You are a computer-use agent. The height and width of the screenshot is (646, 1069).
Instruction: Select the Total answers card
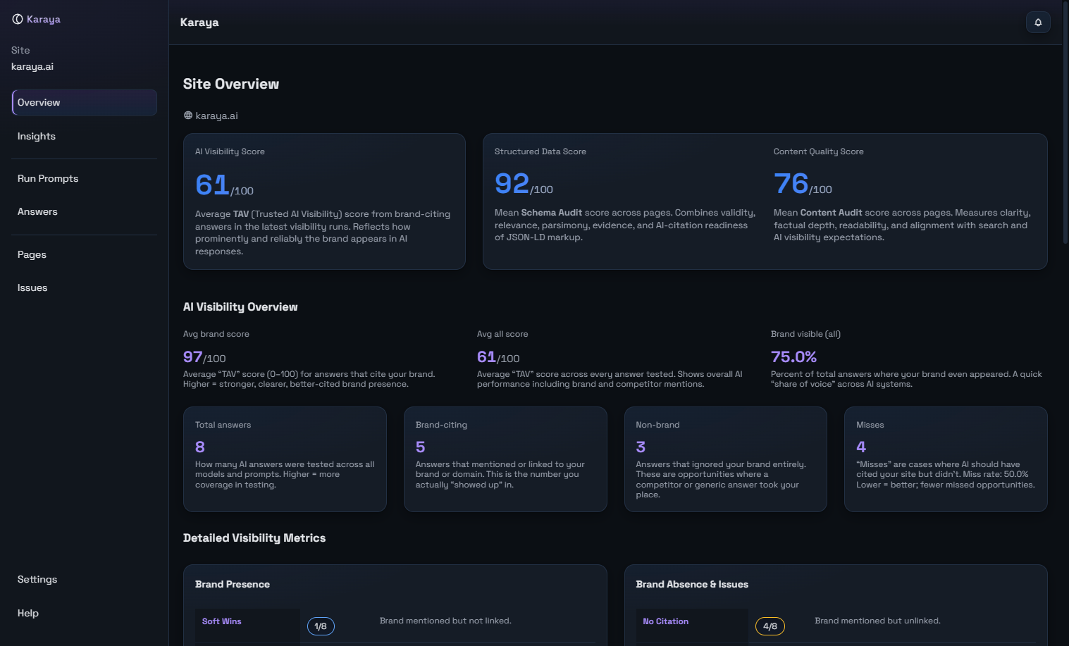(x=285, y=459)
